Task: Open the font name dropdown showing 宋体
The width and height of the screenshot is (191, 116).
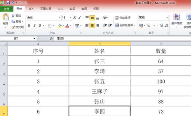Action: tap(44, 18)
